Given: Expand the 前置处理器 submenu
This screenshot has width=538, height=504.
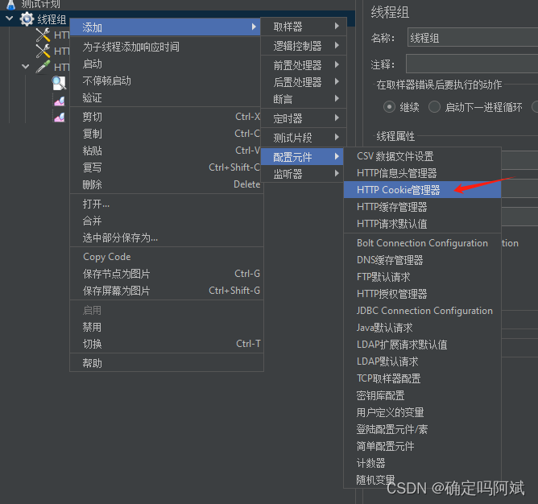Looking at the screenshot, I should (x=304, y=65).
